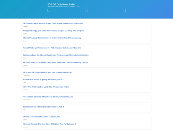Click the source tag under the SD Gundam headline
This screenshot has height=130, width=173.
click(x=26, y=26)
